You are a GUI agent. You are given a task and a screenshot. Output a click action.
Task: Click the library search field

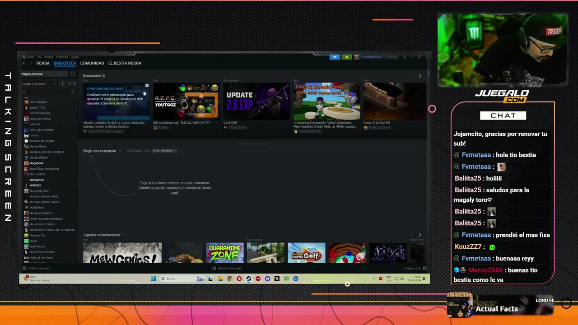45,92
